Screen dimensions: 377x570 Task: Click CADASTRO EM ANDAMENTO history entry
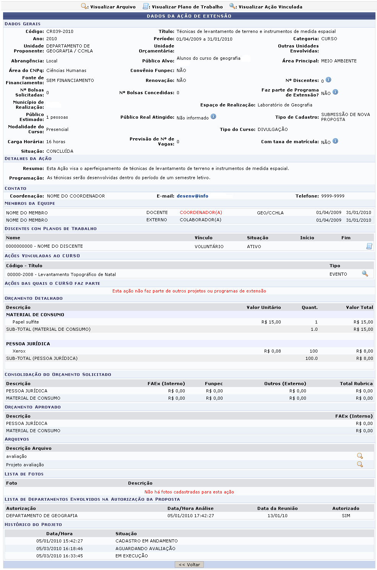tap(146, 541)
